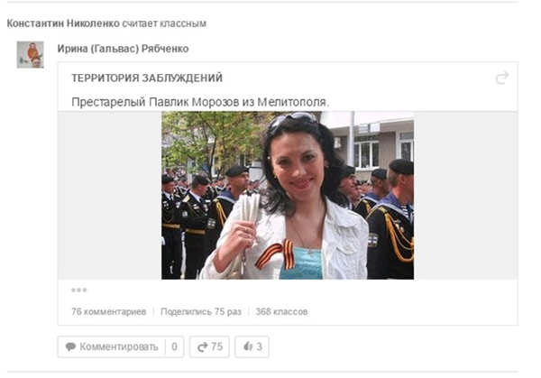The width and height of the screenshot is (541, 378).
Task: Open the ТЕРРИТОРИЯ ЗАБЛУЖДЕНИЙ group link
Action: pos(147,78)
